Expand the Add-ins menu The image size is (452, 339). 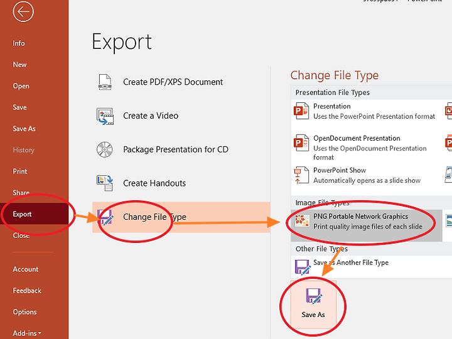tap(27, 333)
